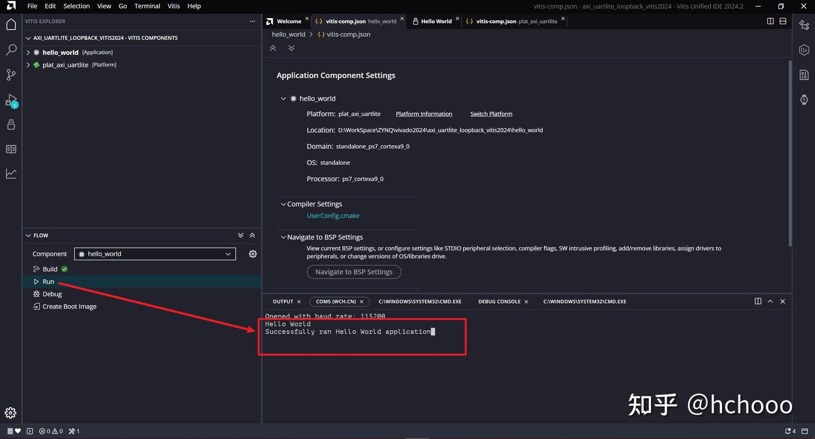
Task: Open the Selection menu
Action: click(x=76, y=6)
